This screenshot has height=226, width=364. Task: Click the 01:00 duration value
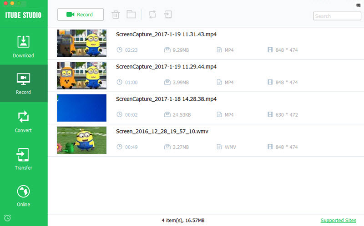pyautogui.click(x=131, y=83)
